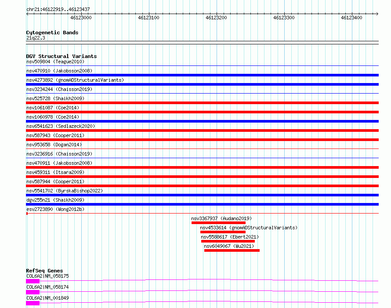Select the nsv470910 (Jakobsson2008) blue bar
Screen dimensions: 391x308
[x=202, y=75]
